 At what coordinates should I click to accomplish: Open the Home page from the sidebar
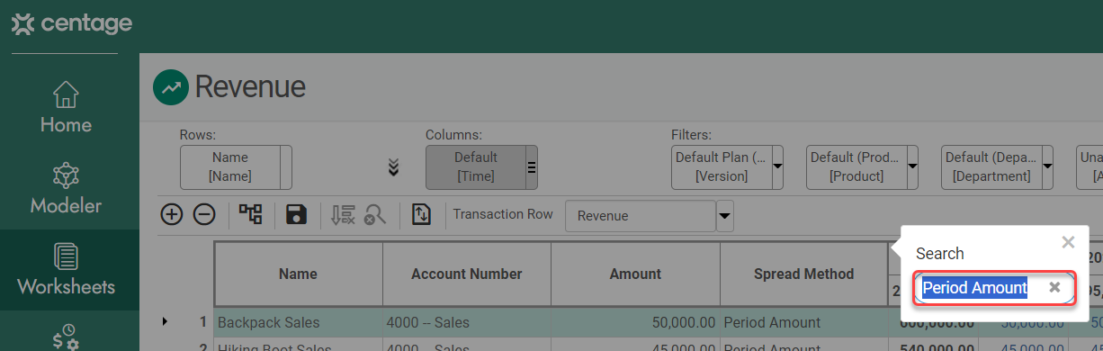[x=66, y=108]
